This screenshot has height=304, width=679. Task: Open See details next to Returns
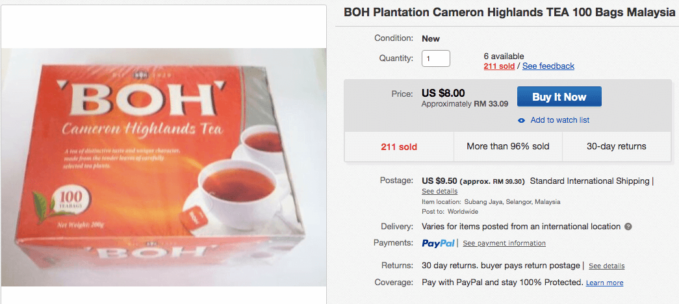[x=606, y=266]
